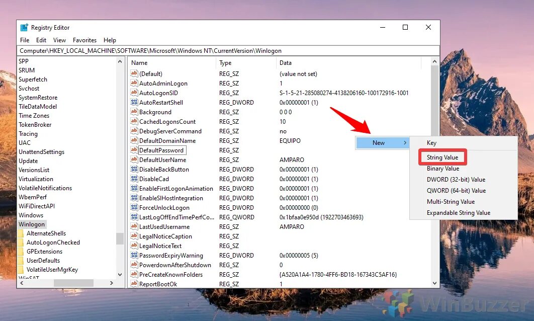Click the string icon beside (Default)

[134, 73]
